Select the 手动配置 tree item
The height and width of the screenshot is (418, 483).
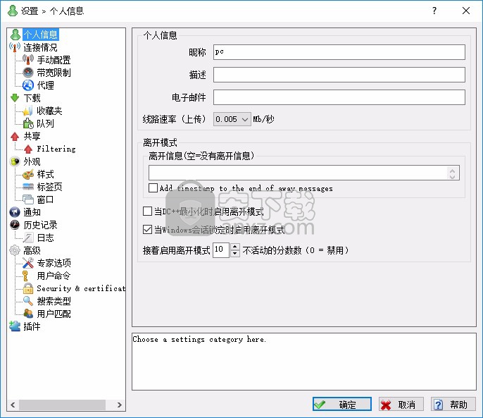(x=54, y=60)
